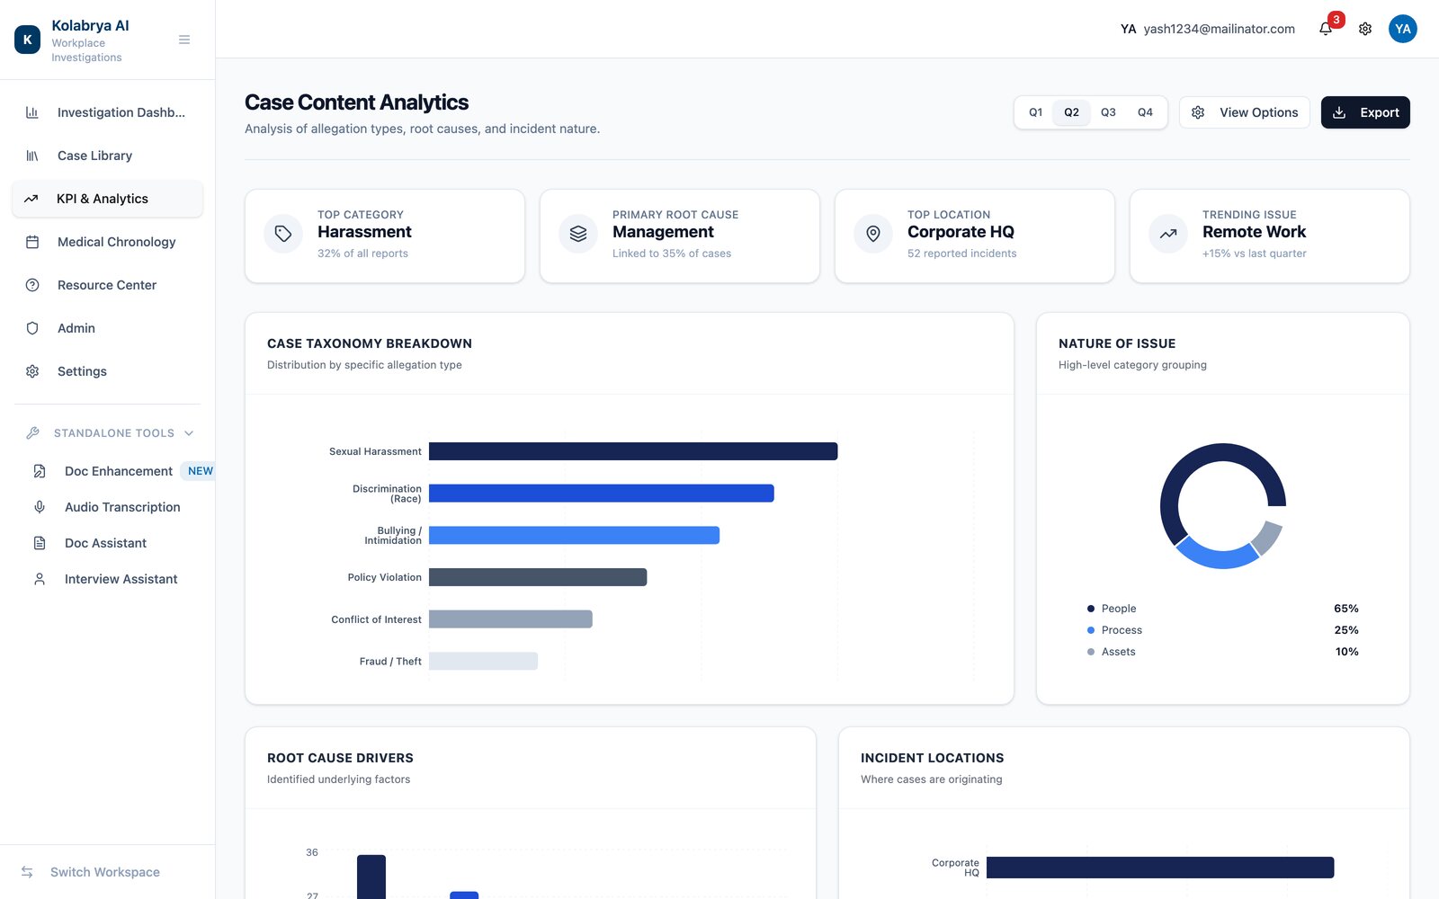Image resolution: width=1439 pixels, height=899 pixels.
Task: Click the Switch Workspace arrows icon
Action: point(27,872)
